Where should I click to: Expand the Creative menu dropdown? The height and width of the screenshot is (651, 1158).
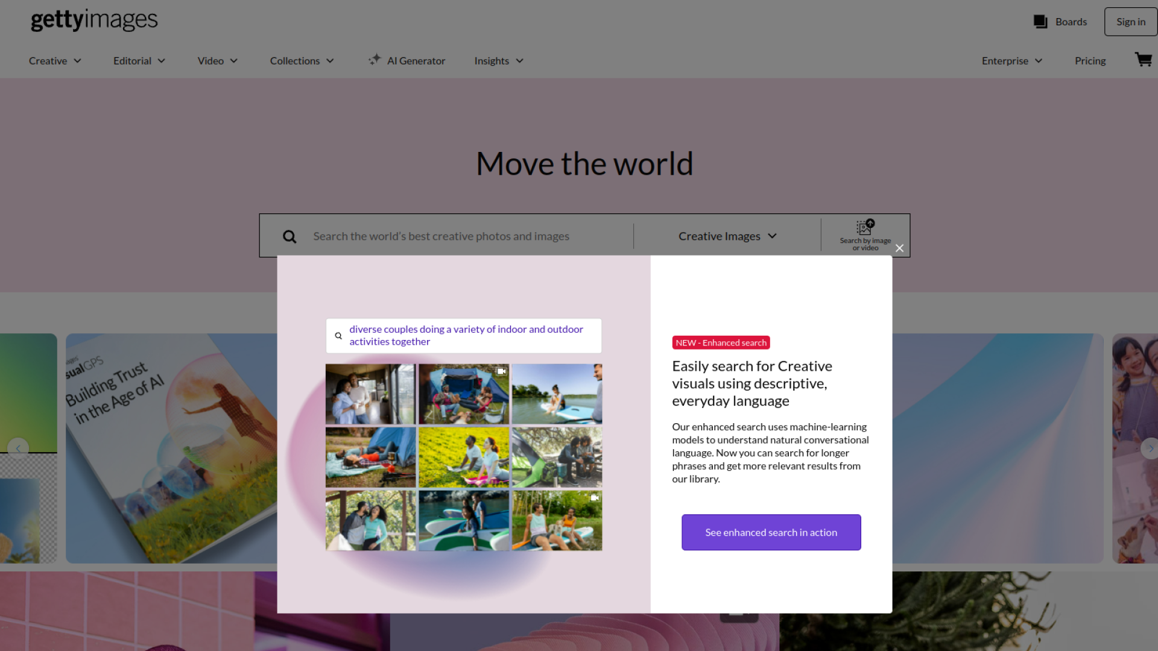[55, 61]
